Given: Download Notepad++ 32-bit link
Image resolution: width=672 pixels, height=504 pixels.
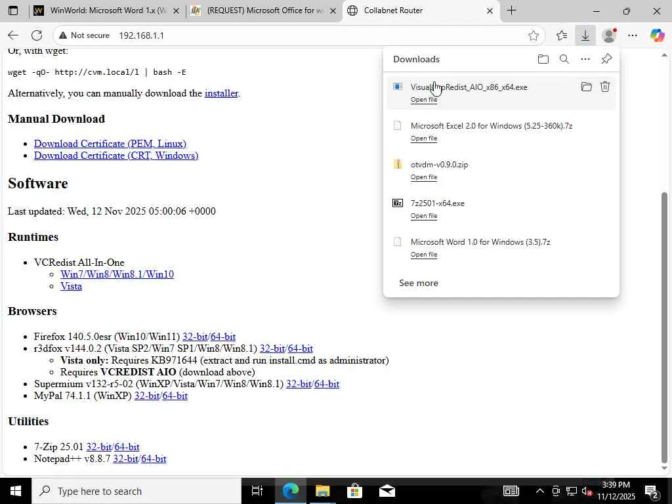Looking at the screenshot, I should click(125, 459).
